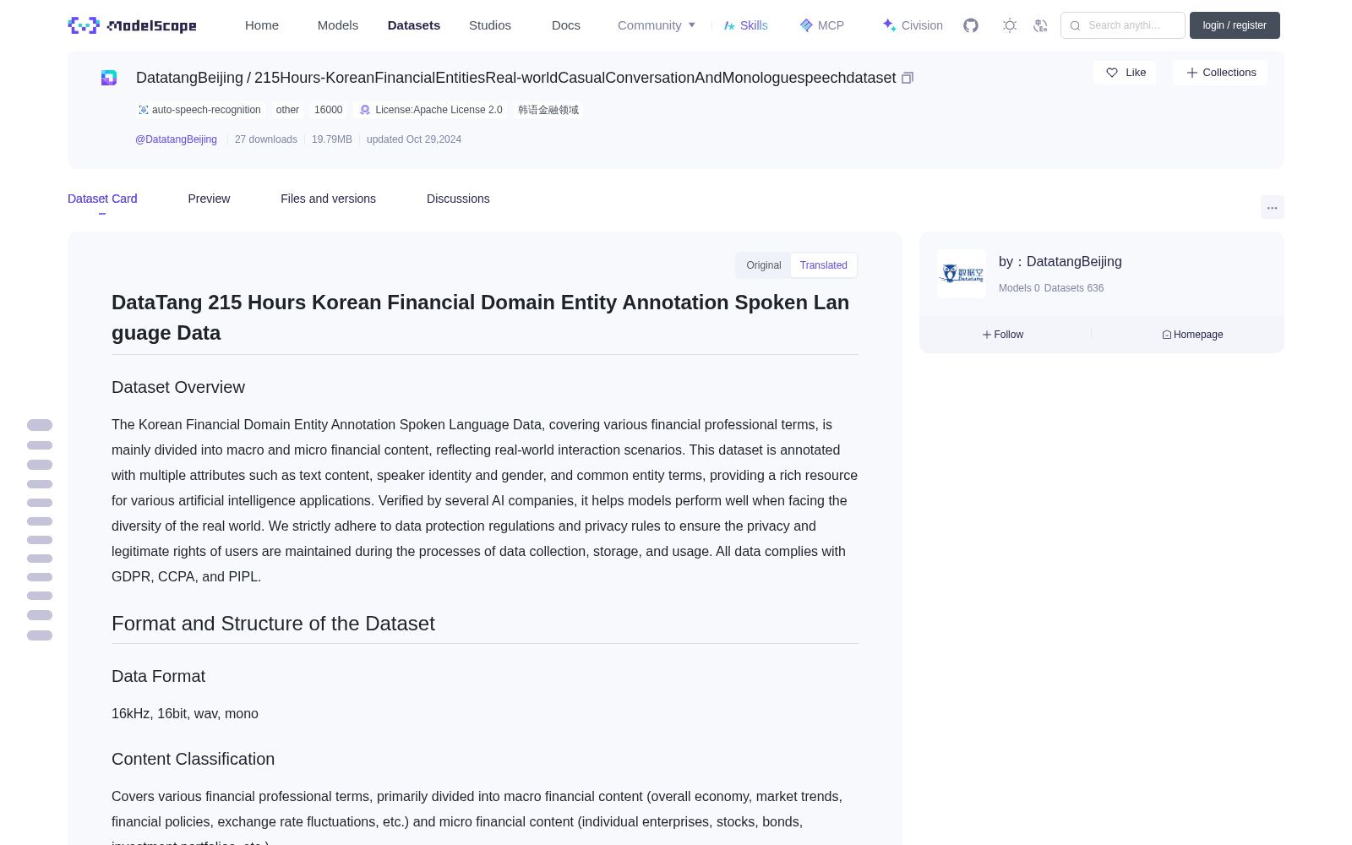Toggle the light/dark theme sun icon
1352x845 pixels.
click(x=1010, y=25)
